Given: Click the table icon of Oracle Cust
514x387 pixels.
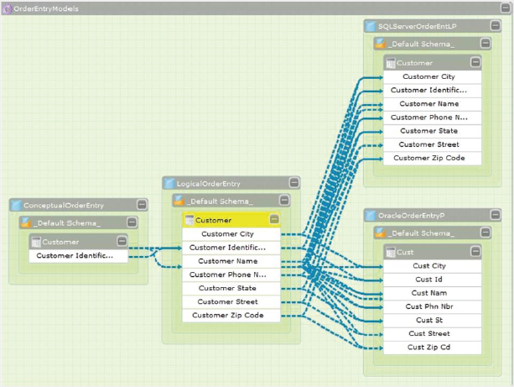Looking at the screenshot, I should click(391, 253).
